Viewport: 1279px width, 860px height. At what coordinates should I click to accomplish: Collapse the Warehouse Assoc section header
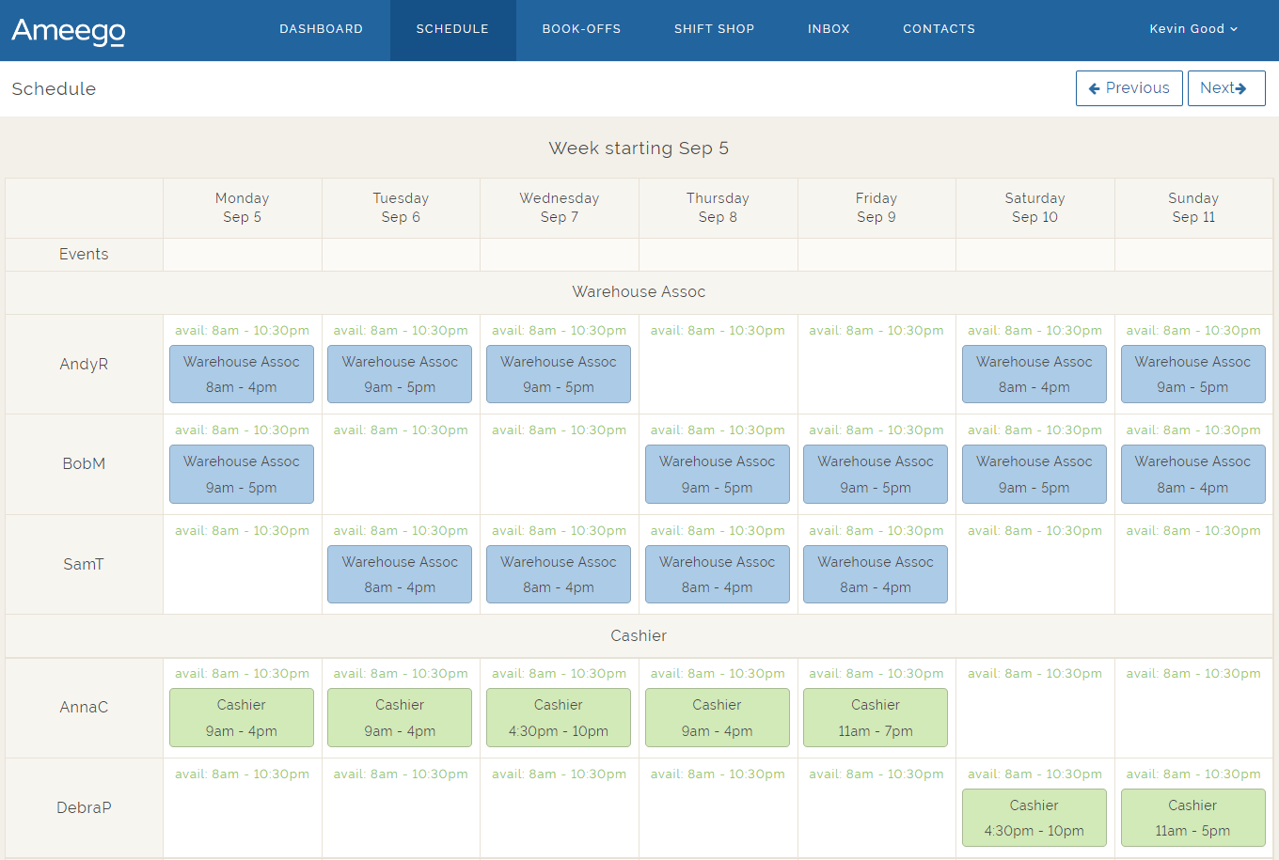(x=639, y=291)
